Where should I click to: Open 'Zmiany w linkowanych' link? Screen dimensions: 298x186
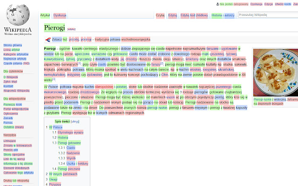click(18, 146)
